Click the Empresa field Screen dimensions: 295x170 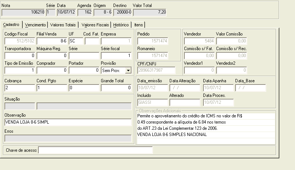(x=116, y=41)
